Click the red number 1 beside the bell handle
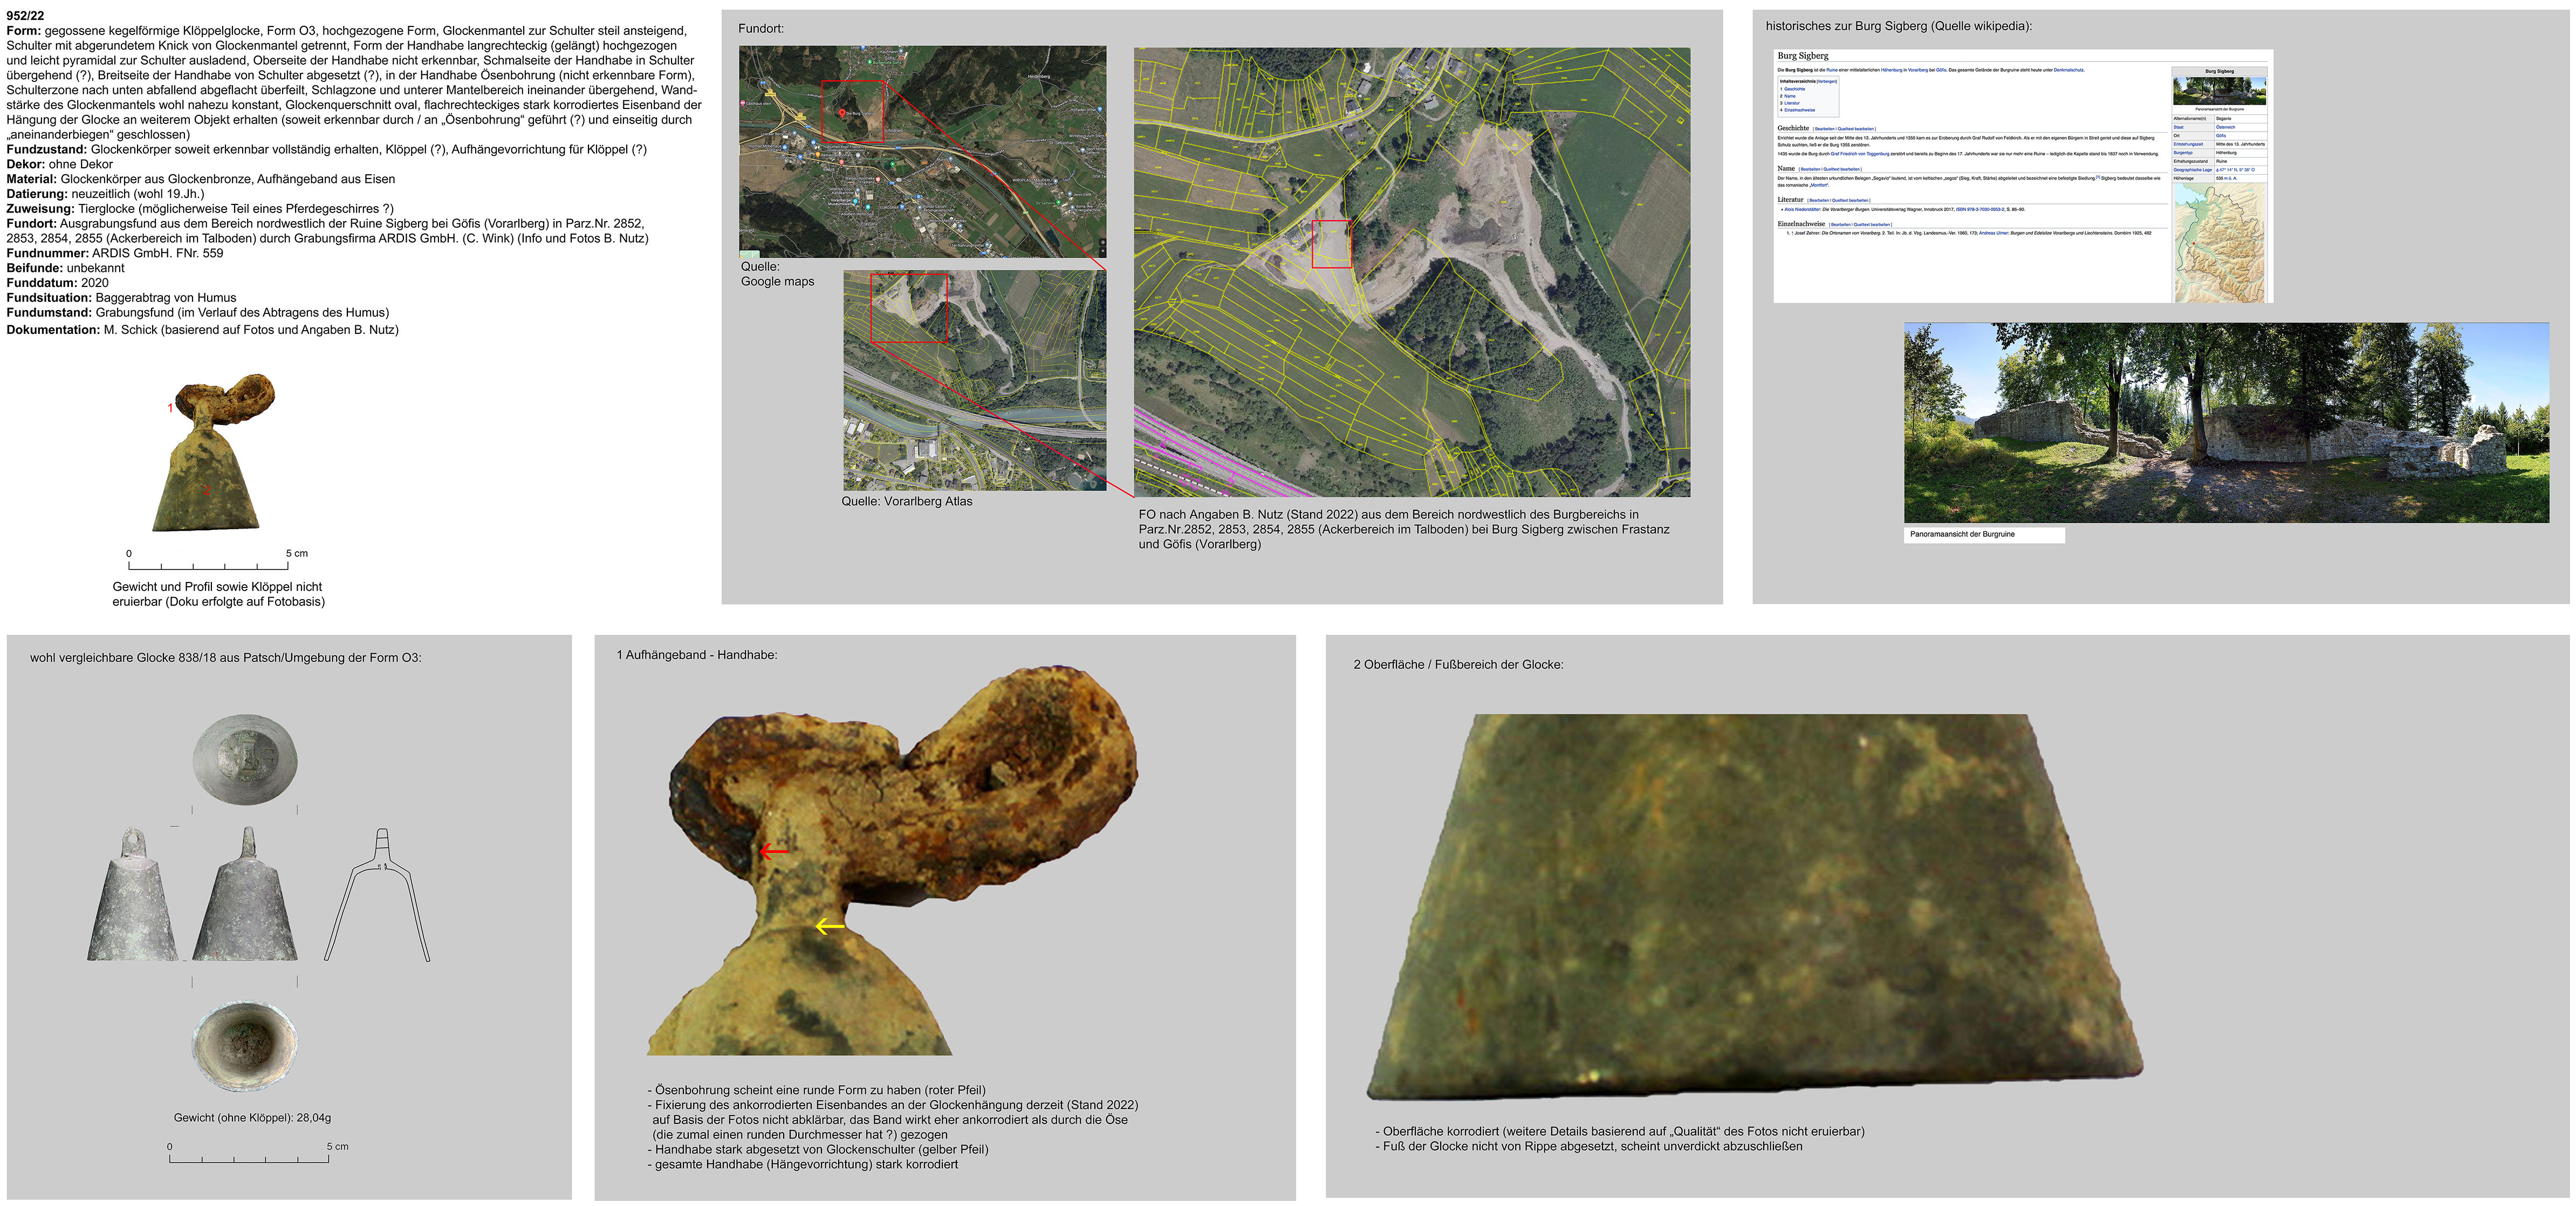 pyautogui.click(x=170, y=408)
